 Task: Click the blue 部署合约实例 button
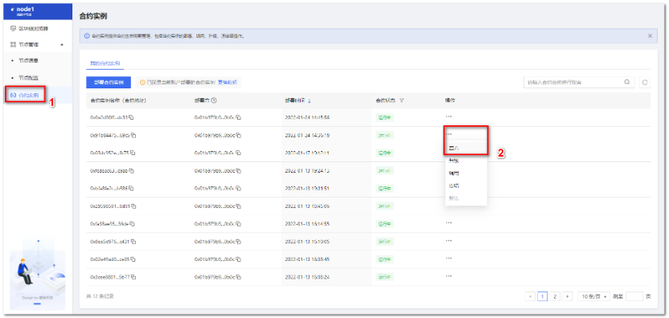[x=109, y=82]
